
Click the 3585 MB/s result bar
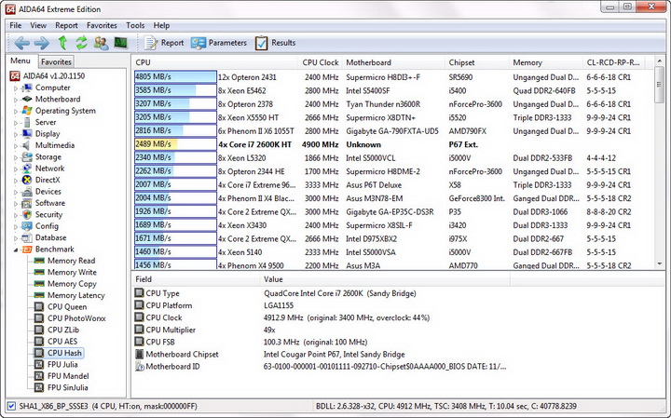175,90
